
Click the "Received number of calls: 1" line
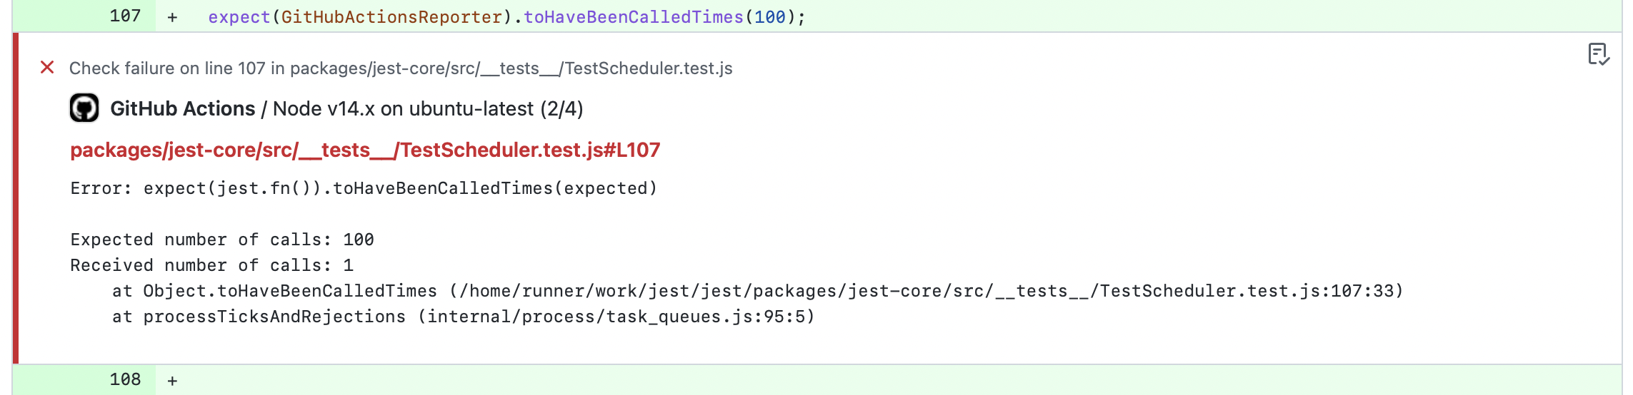(211, 265)
